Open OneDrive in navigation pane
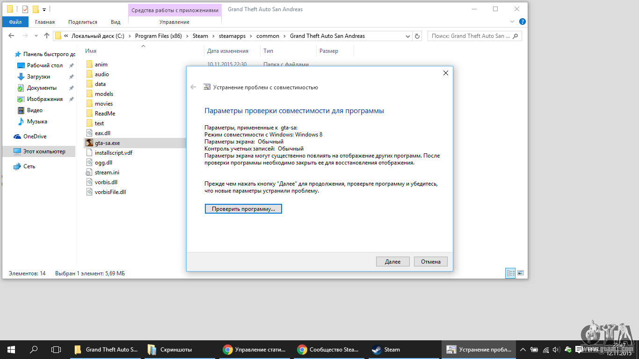The height and width of the screenshot is (359, 639). point(35,136)
